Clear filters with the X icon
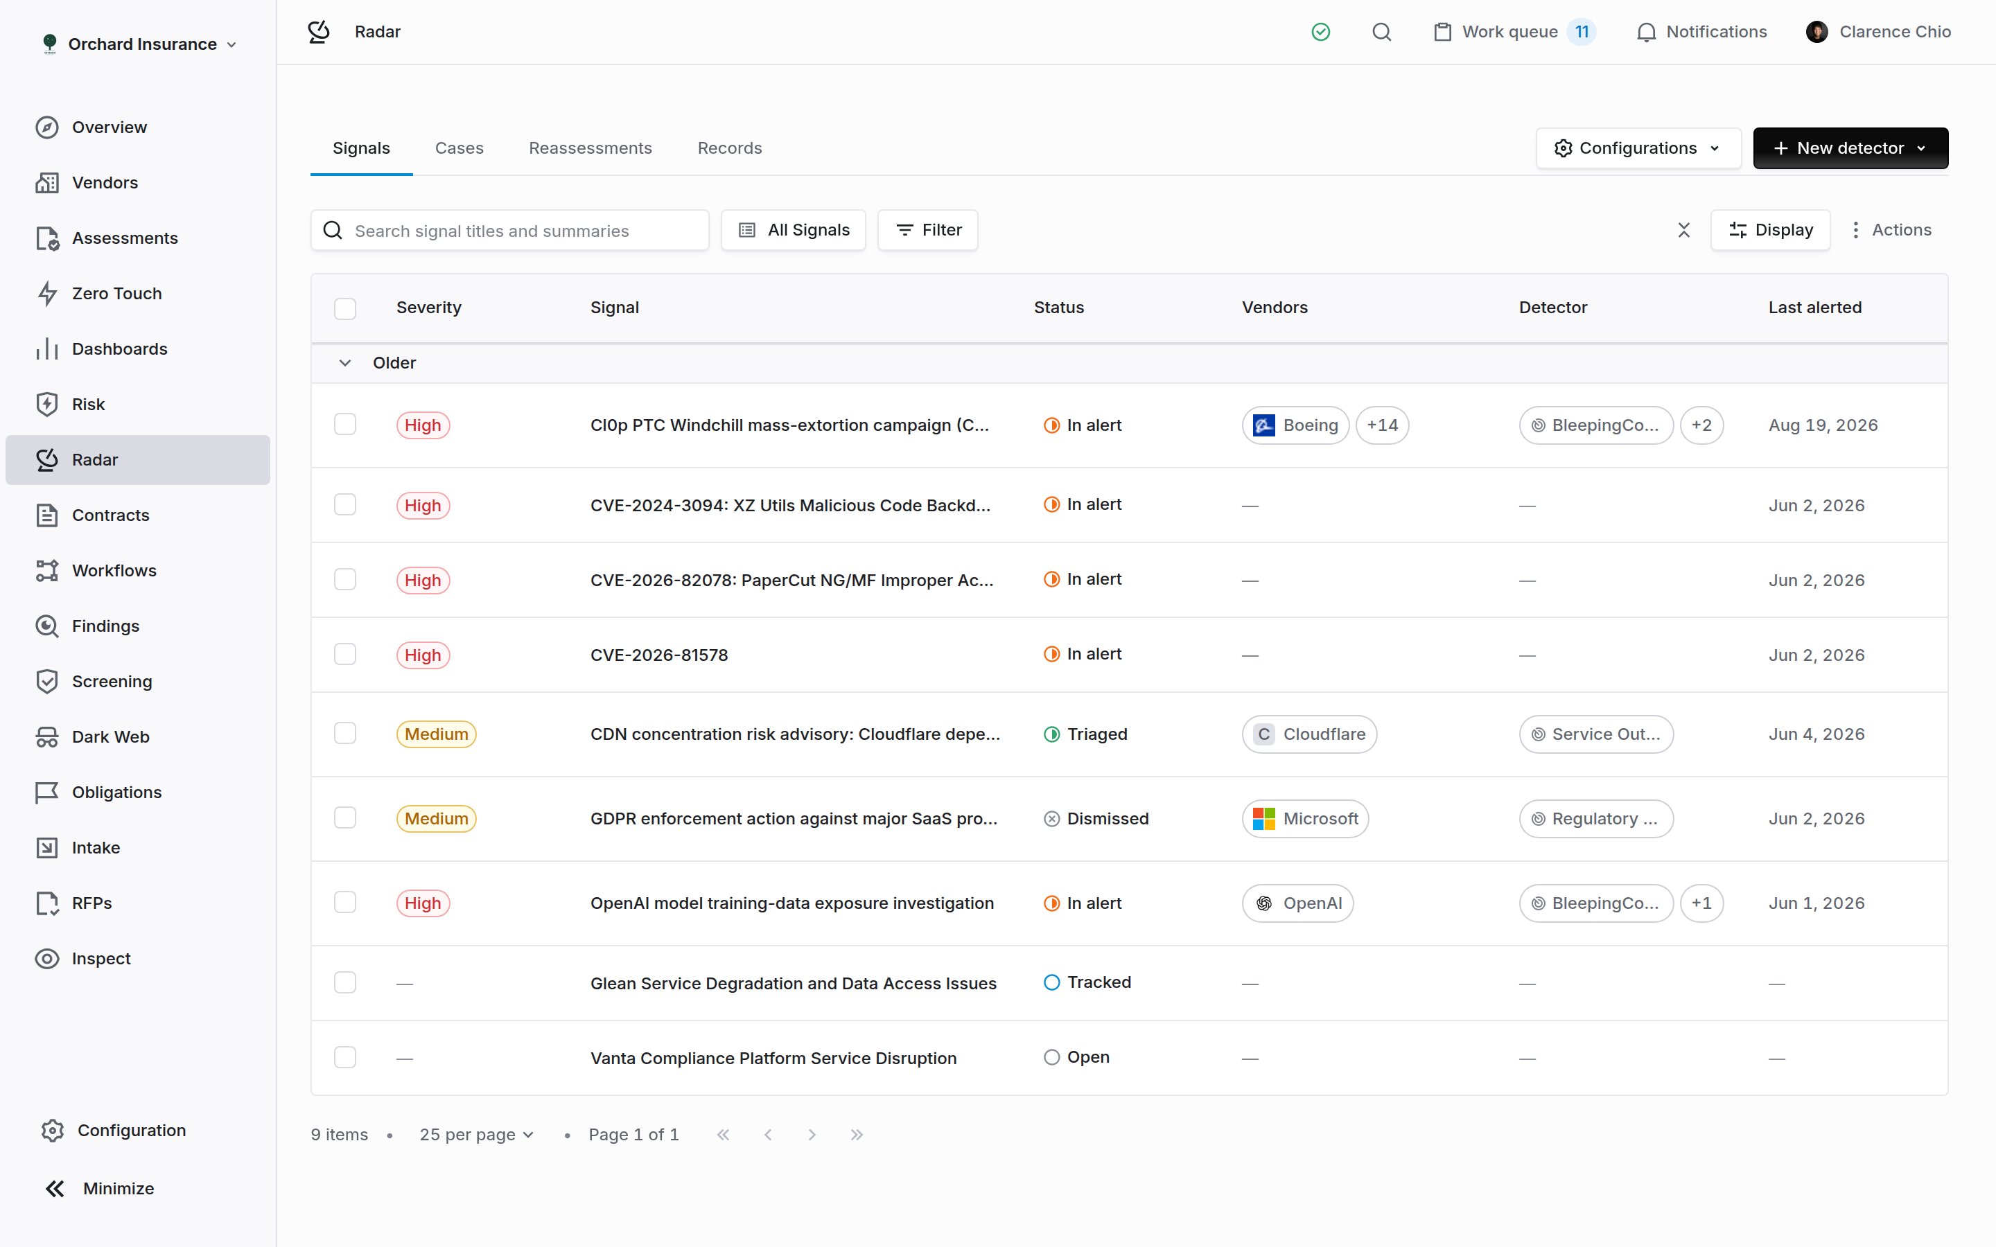 (1683, 230)
